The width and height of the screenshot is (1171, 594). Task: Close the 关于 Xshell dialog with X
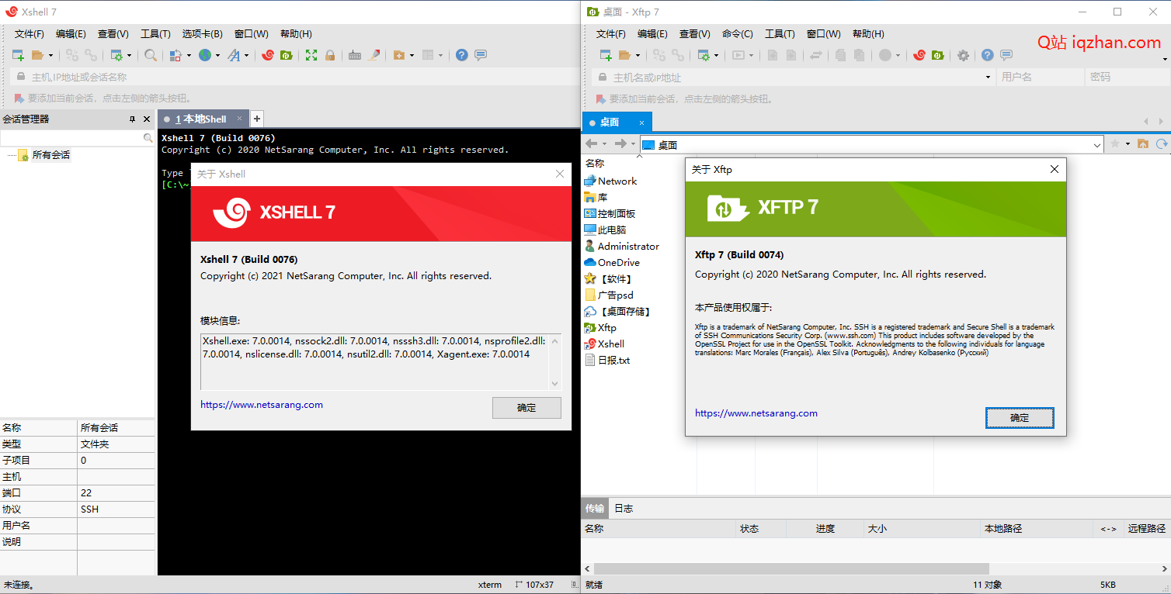point(560,174)
